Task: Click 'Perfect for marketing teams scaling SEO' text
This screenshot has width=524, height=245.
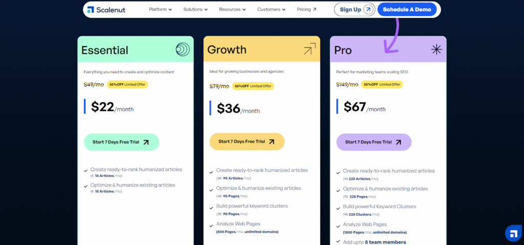Action: pos(372,72)
